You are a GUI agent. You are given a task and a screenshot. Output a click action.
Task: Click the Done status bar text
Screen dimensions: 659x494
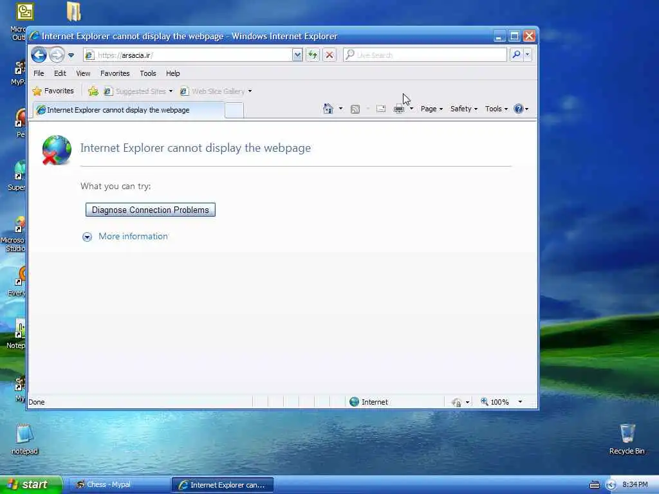tap(37, 402)
